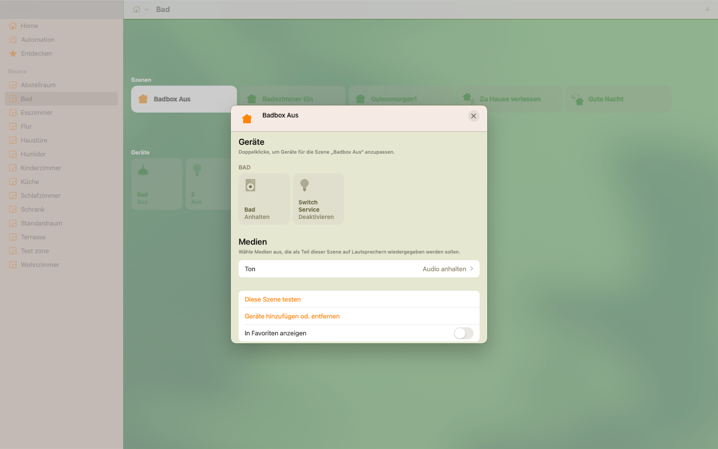Screen dimensions: 718x449
Task: Open Entdecken star item in sidebar
Action: click(36, 53)
